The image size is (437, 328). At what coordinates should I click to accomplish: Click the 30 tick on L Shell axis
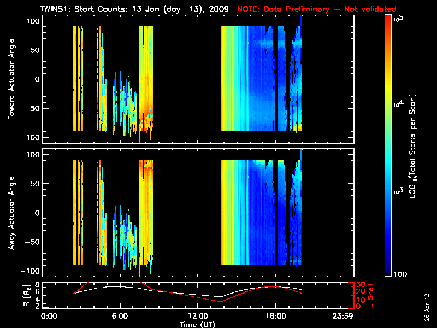[x=361, y=285]
